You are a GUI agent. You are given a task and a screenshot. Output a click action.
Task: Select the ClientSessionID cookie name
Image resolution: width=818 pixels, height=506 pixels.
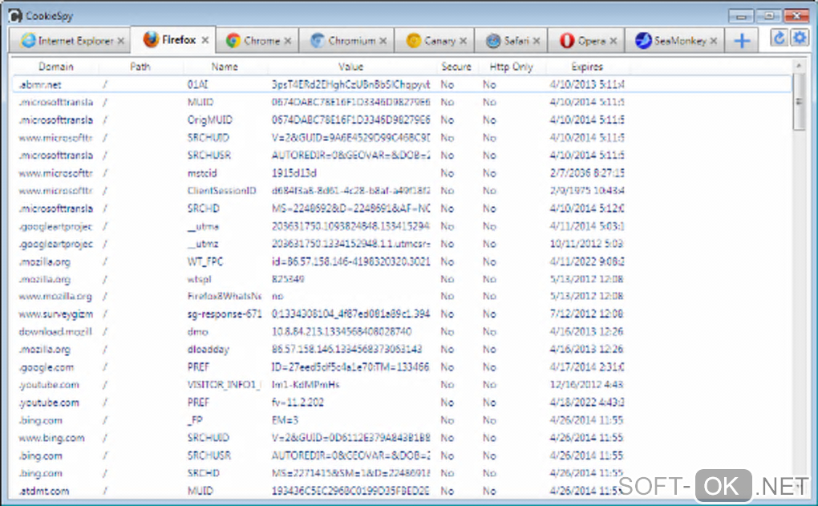click(x=221, y=191)
